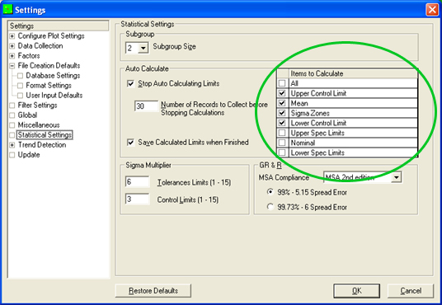This screenshot has width=442, height=305.
Task: Uncheck Upper Control Limit checkbox
Action: click(282, 93)
